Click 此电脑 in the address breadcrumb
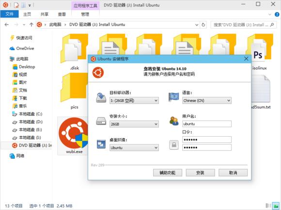This screenshot has width=281, height=210. click(55, 25)
